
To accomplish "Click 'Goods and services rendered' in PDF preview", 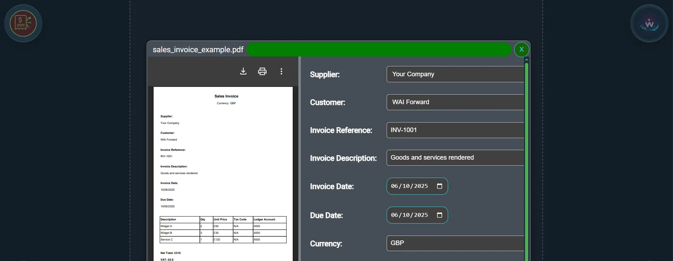I will (x=179, y=173).
